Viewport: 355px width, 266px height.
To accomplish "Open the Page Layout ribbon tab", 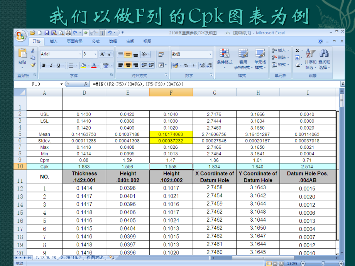I will (75, 41).
